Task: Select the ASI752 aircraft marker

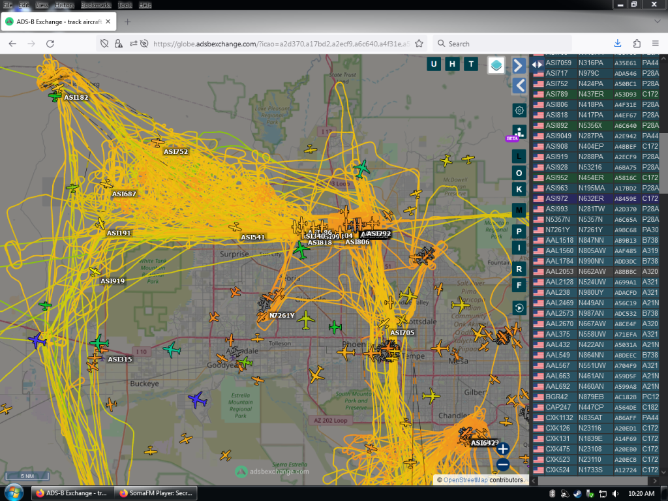Action: tap(158, 142)
